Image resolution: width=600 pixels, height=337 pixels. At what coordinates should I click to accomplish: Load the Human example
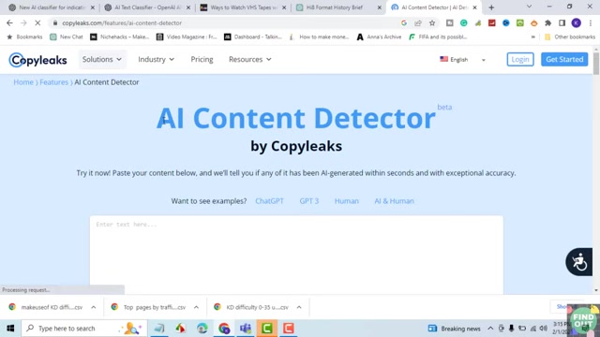click(347, 201)
